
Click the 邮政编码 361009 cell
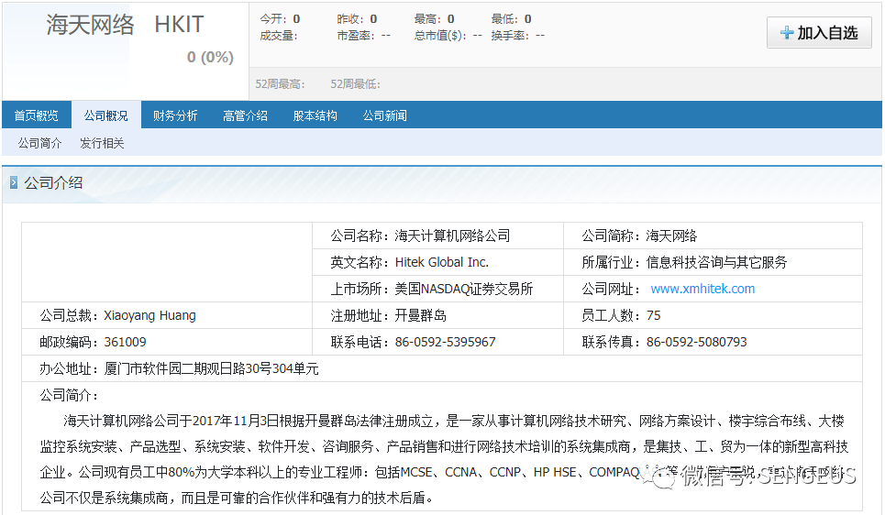[167, 342]
